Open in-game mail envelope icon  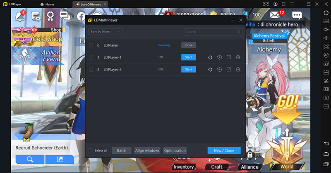(275, 15)
